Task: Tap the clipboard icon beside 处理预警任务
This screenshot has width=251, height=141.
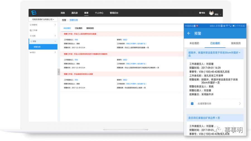Action: click(192, 104)
